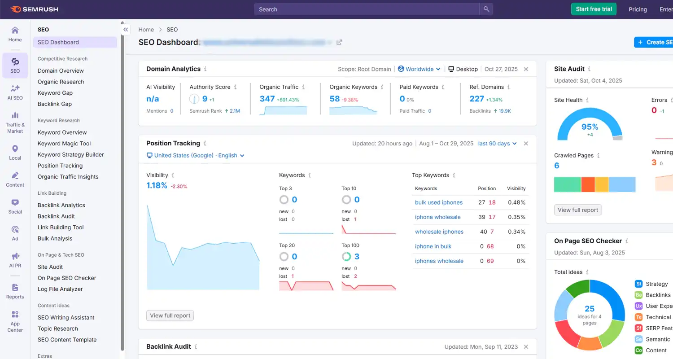Collapse the SEO navigation panel
The height and width of the screenshot is (359, 673).
pyautogui.click(x=126, y=29)
